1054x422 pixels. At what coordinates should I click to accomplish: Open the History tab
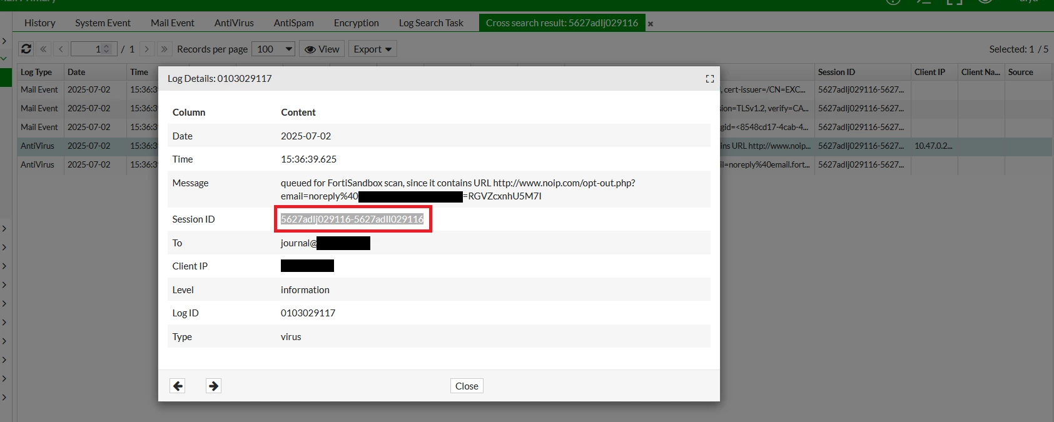tap(40, 23)
